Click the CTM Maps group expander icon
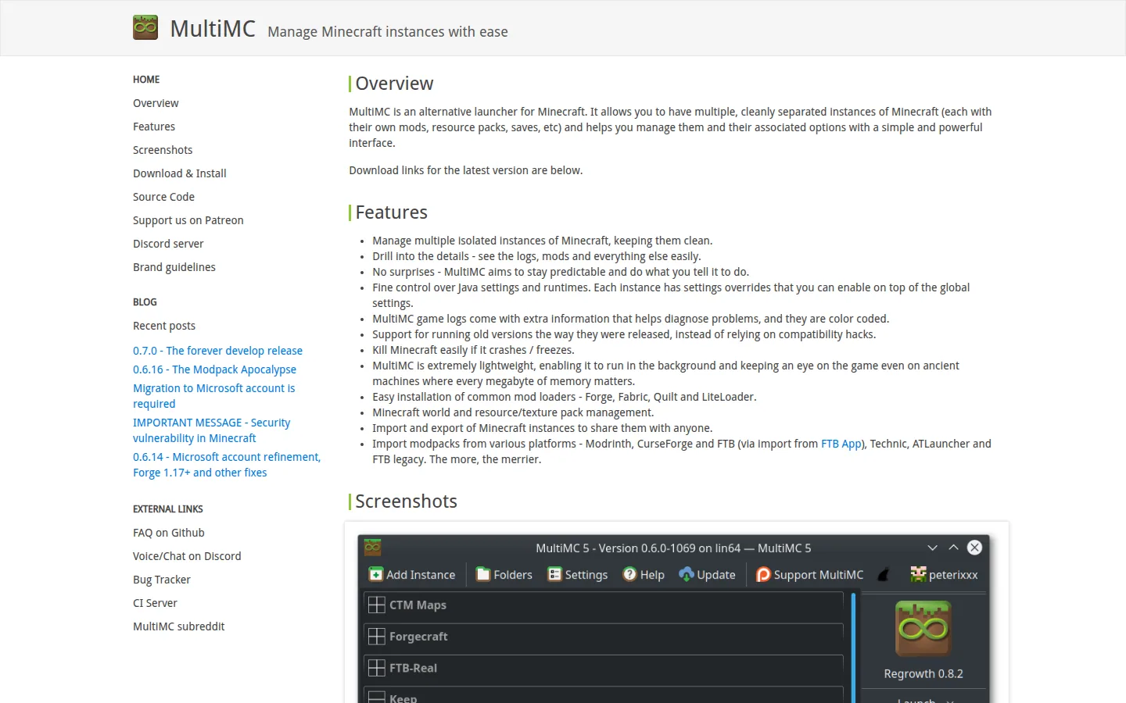Viewport: 1126px width, 703px height. (x=377, y=605)
